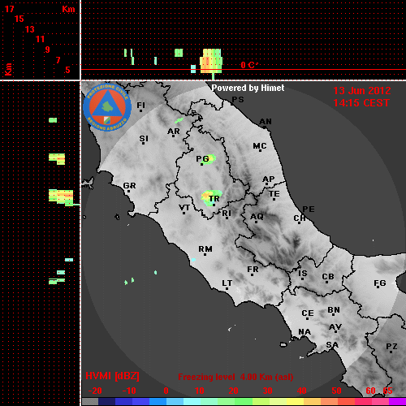
Task: Click the AN city label on map
Action: click(266, 122)
